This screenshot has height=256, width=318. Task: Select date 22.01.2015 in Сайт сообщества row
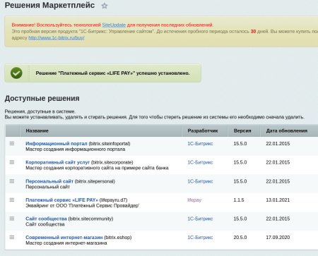(x=278, y=219)
